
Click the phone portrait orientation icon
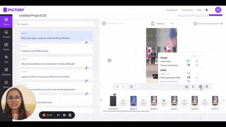pos(153,24)
